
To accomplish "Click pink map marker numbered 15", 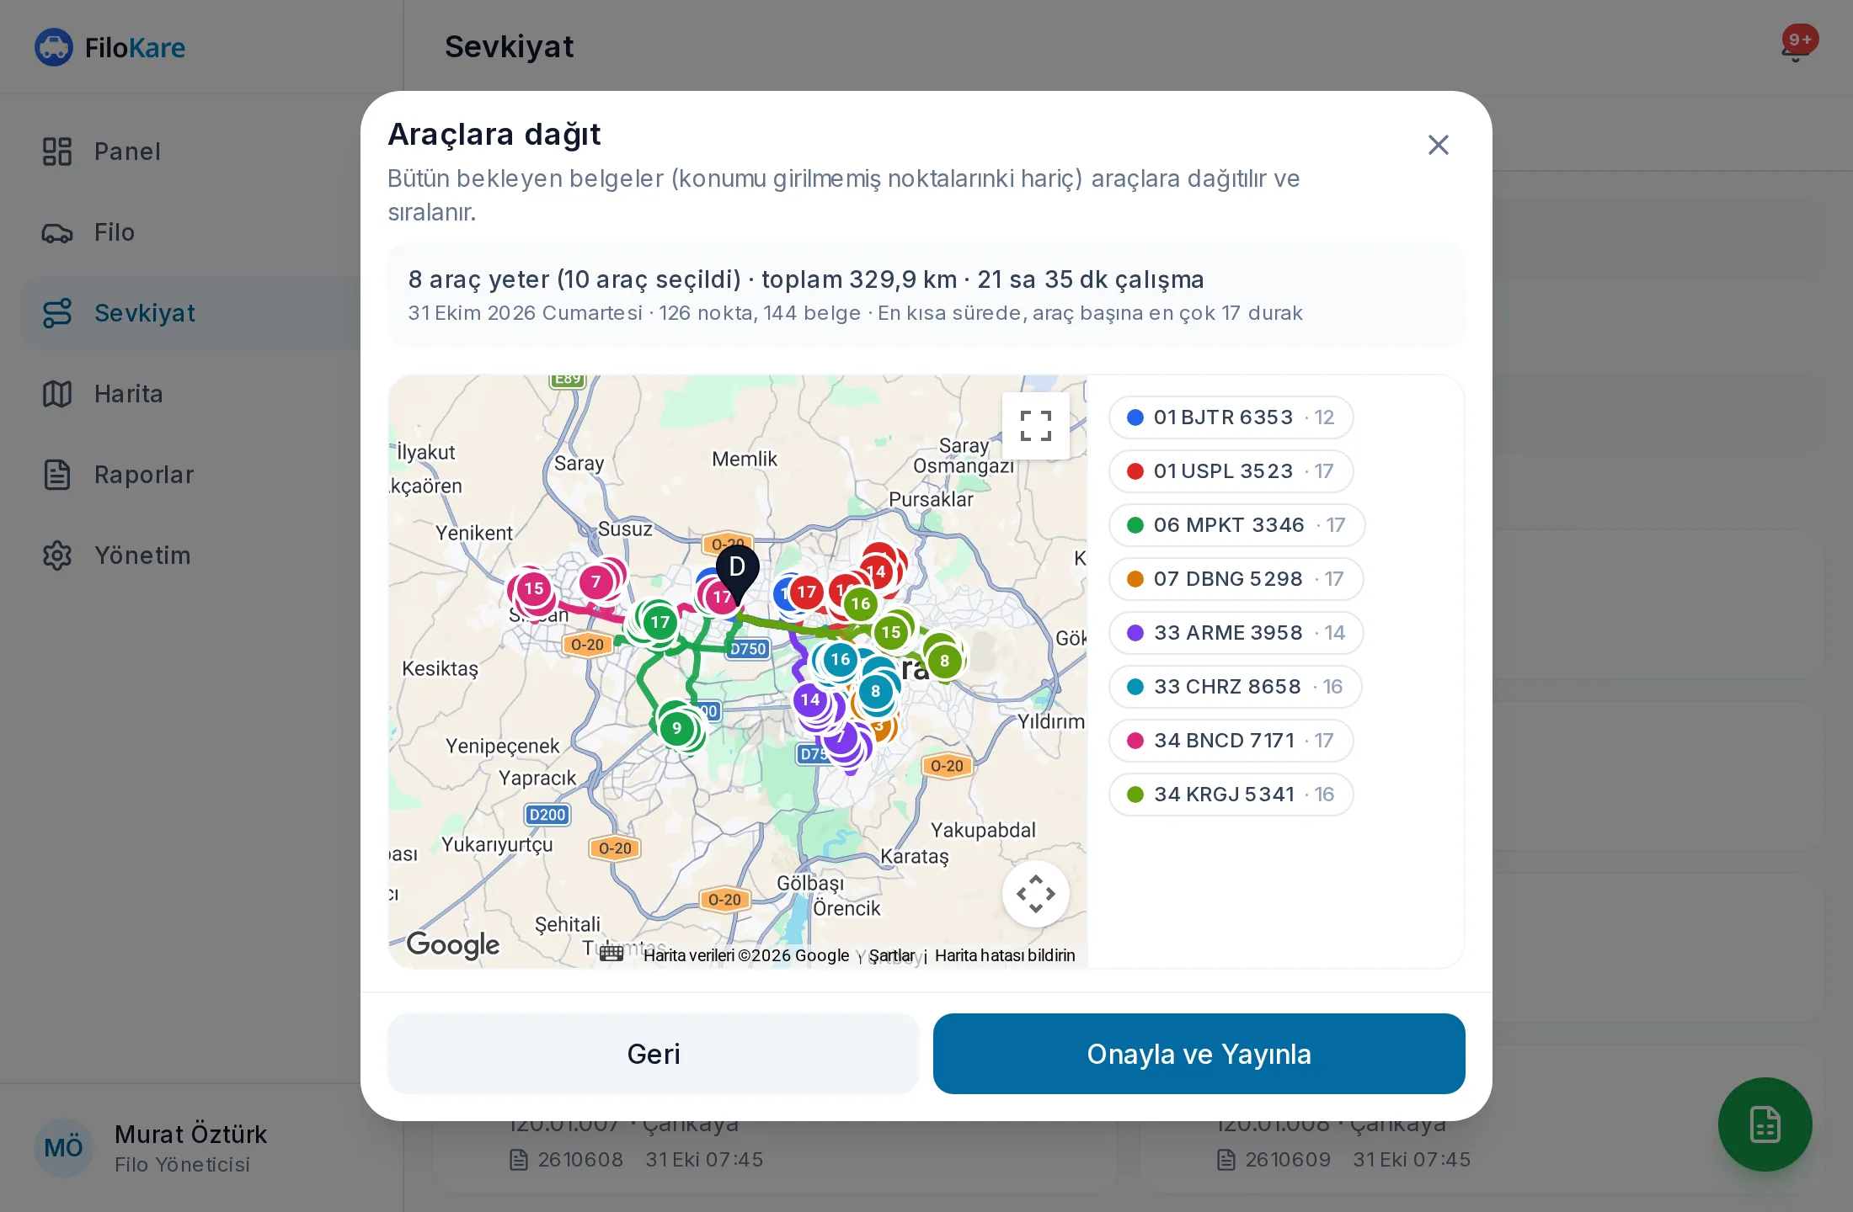I will point(533,588).
